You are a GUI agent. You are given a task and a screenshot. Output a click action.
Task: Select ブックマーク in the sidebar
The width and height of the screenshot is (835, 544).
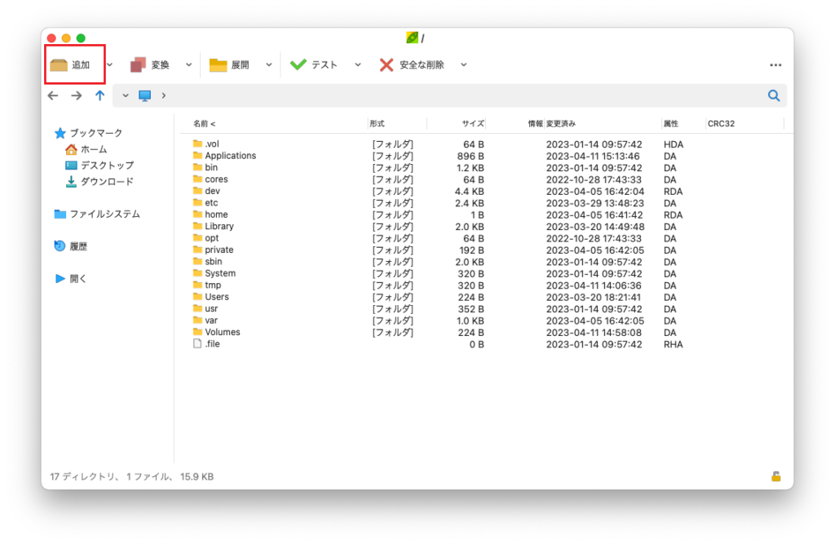[x=89, y=133]
